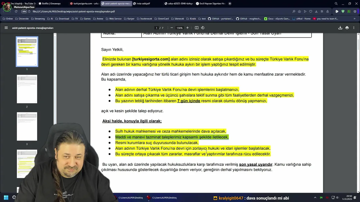
Task: Click the search tabs magnifier icon
Action: click(x=336, y=4)
